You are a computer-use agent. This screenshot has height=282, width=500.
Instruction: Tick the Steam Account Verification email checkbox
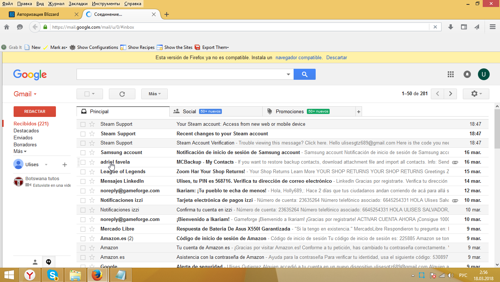(83, 143)
